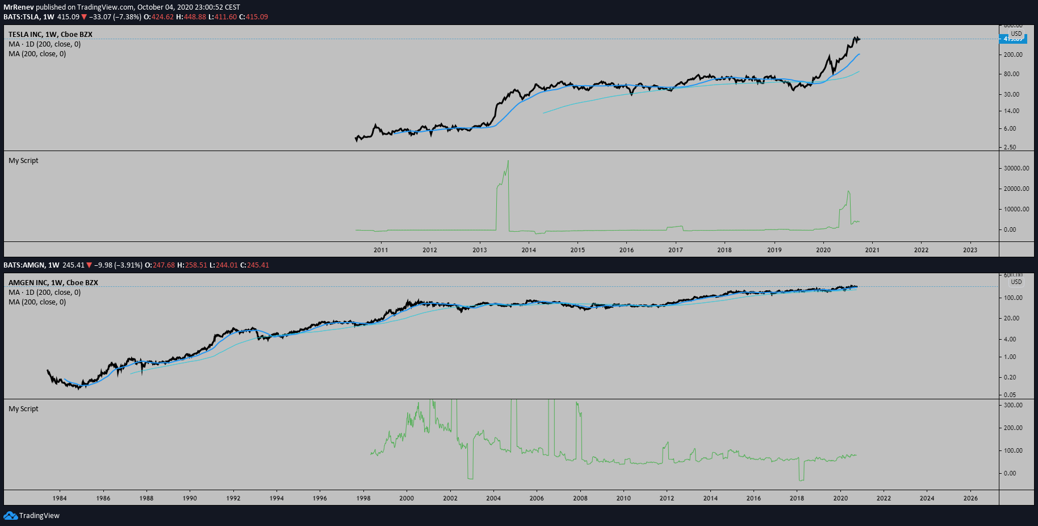Click the 2021 label on the time axis
Screen dimensions: 1038x526
pos(872,251)
